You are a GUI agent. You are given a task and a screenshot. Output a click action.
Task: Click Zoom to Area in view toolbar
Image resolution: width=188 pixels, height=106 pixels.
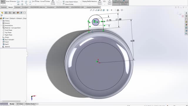tap(93, 10)
